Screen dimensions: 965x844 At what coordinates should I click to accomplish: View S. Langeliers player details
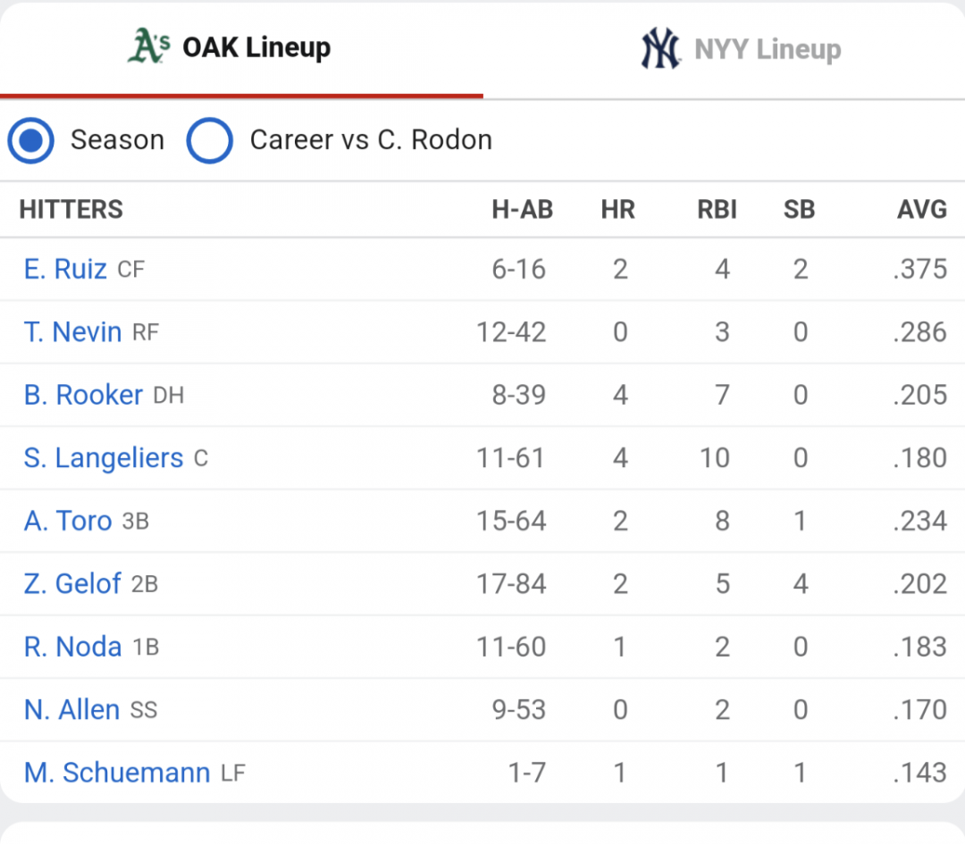tap(104, 458)
